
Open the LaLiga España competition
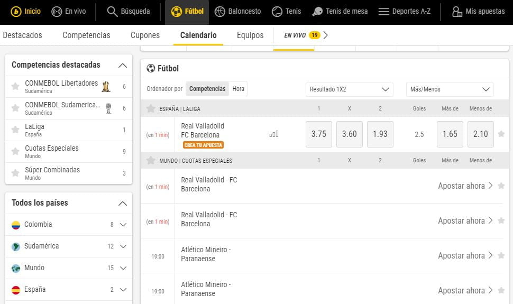pos(69,130)
